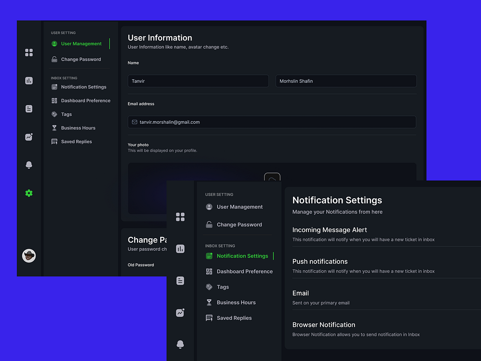
Task: Select the Saved Replies option
Action: (x=76, y=141)
